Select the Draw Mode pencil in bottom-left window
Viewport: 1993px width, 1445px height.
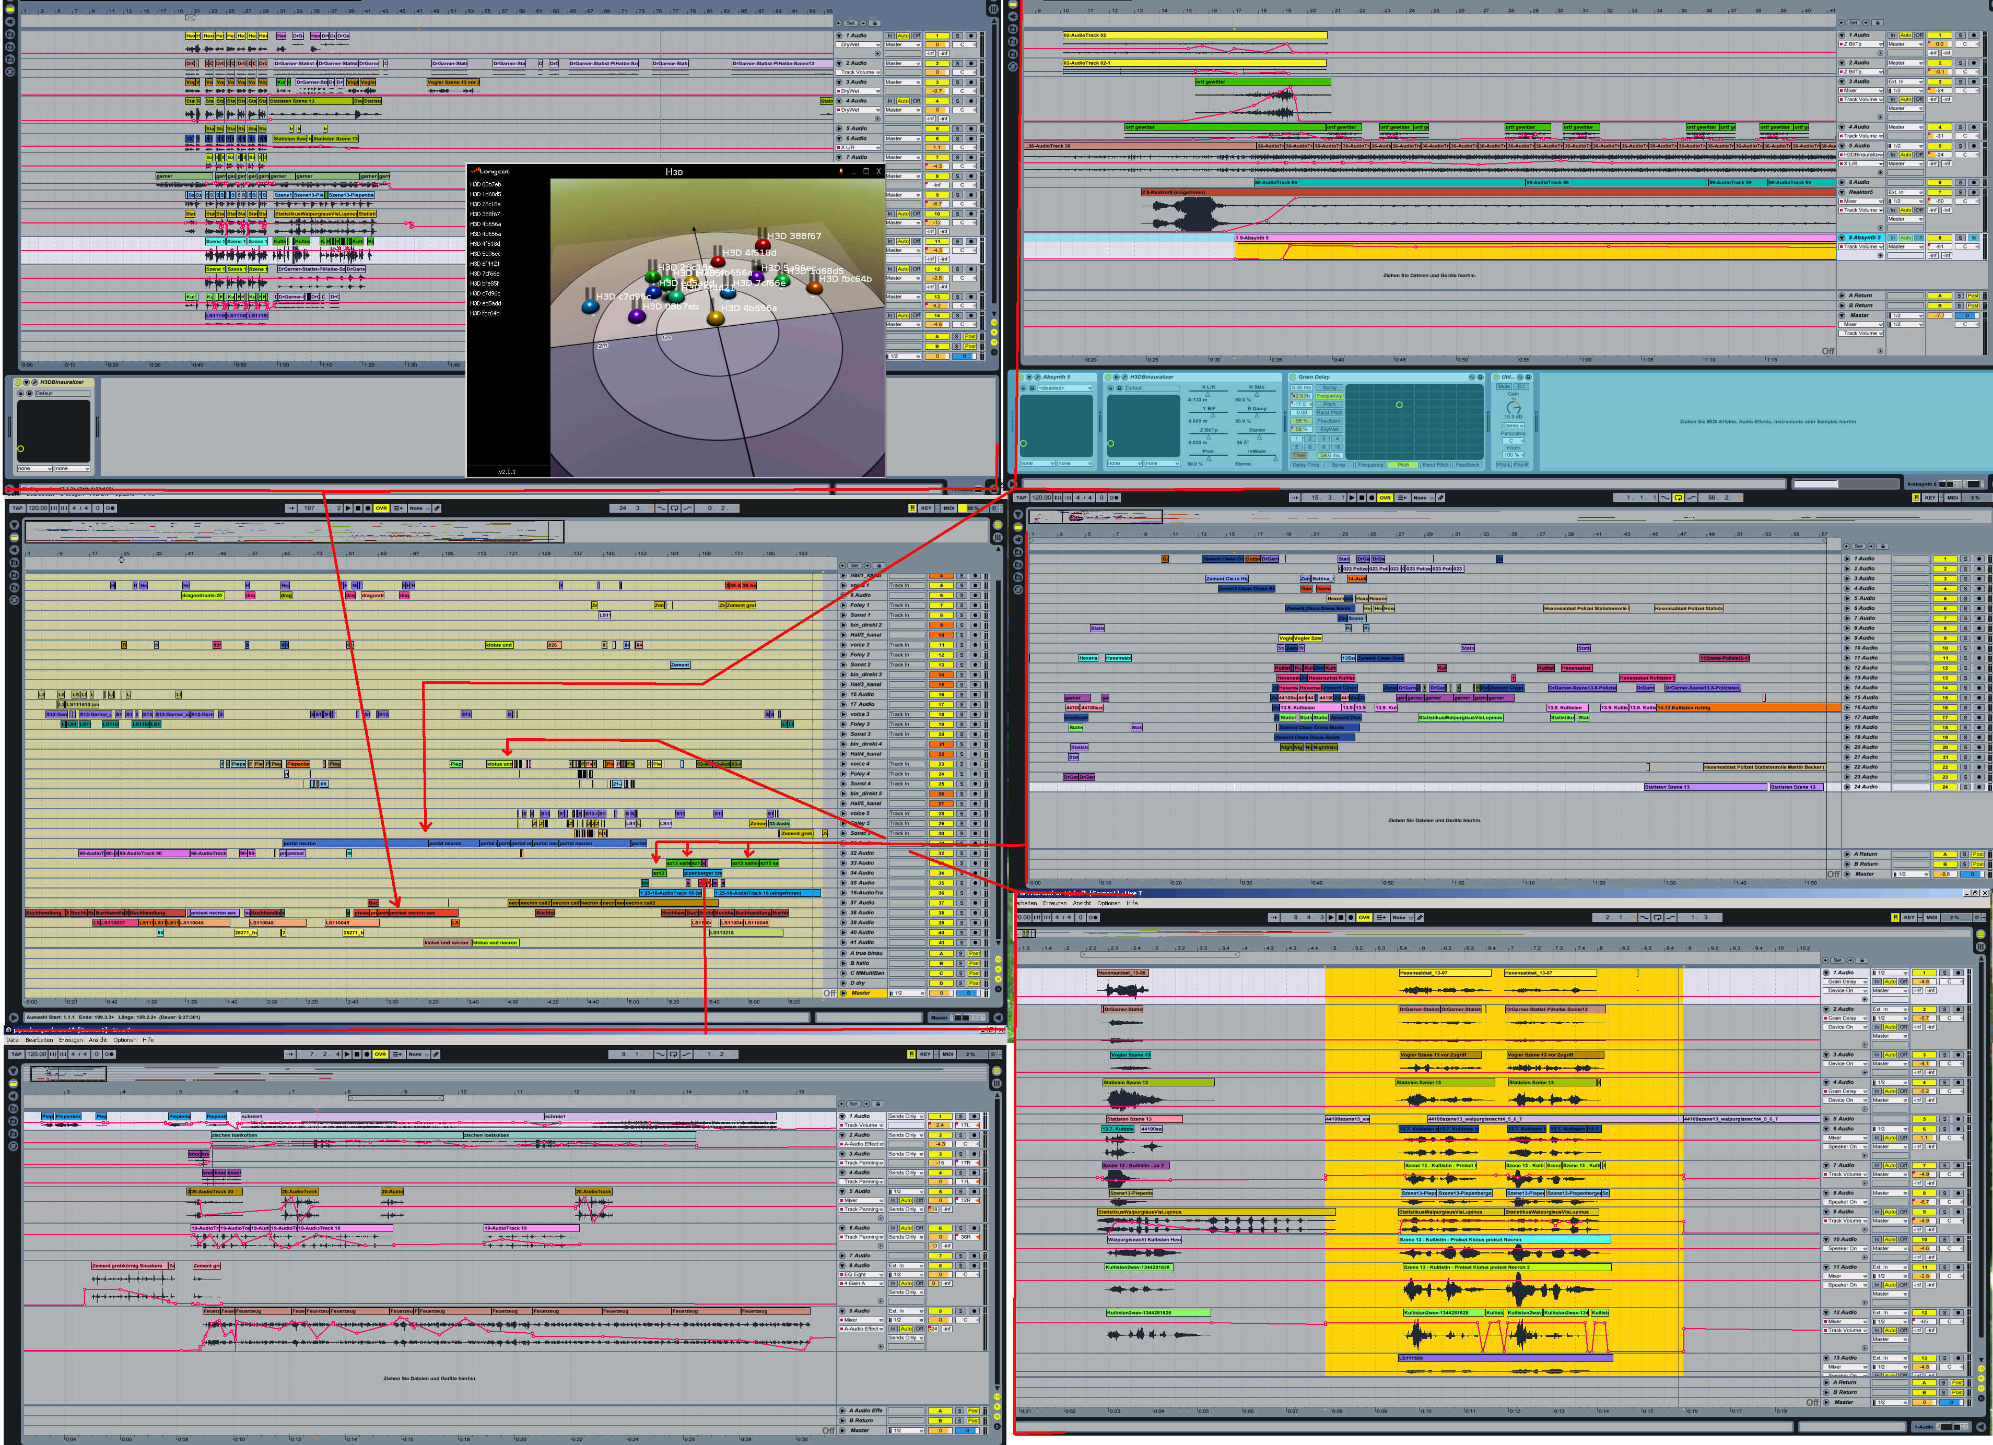pyautogui.click(x=436, y=1054)
